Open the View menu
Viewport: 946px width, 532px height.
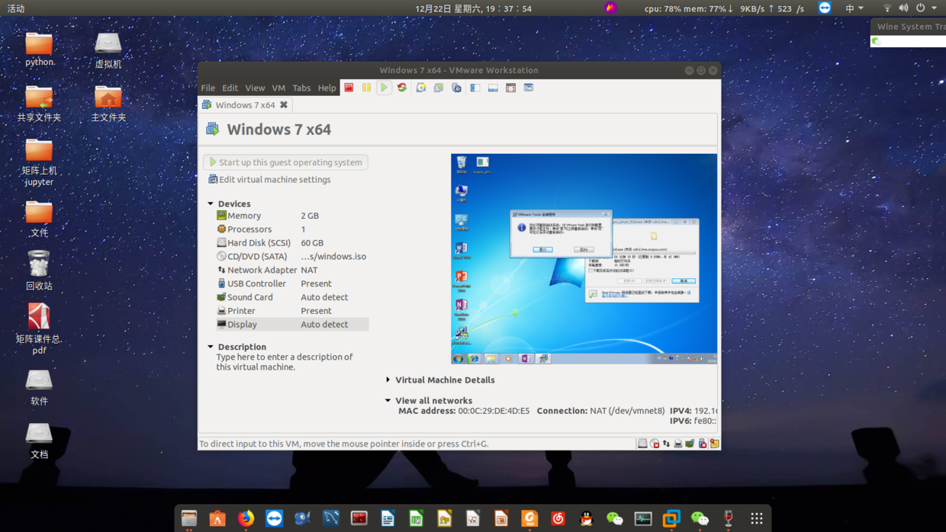pyautogui.click(x=255, y=88)
